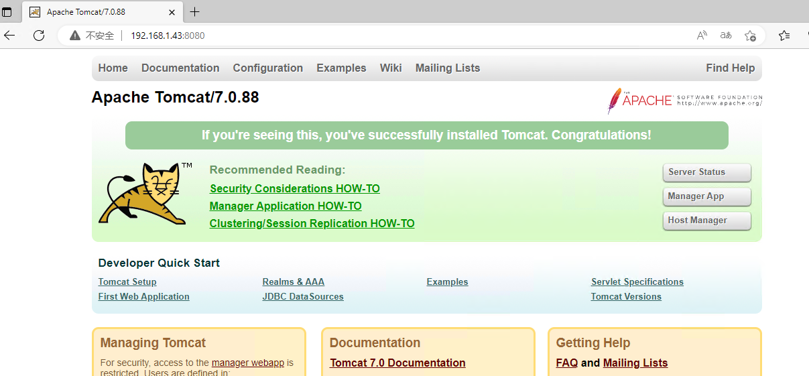Go to Home in navigation bar

click(113, 68)
